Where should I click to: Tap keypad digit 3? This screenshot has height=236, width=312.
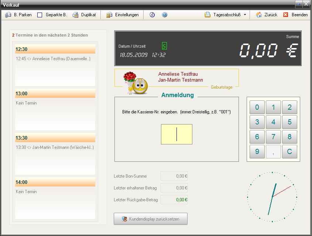tap(257, 122)
